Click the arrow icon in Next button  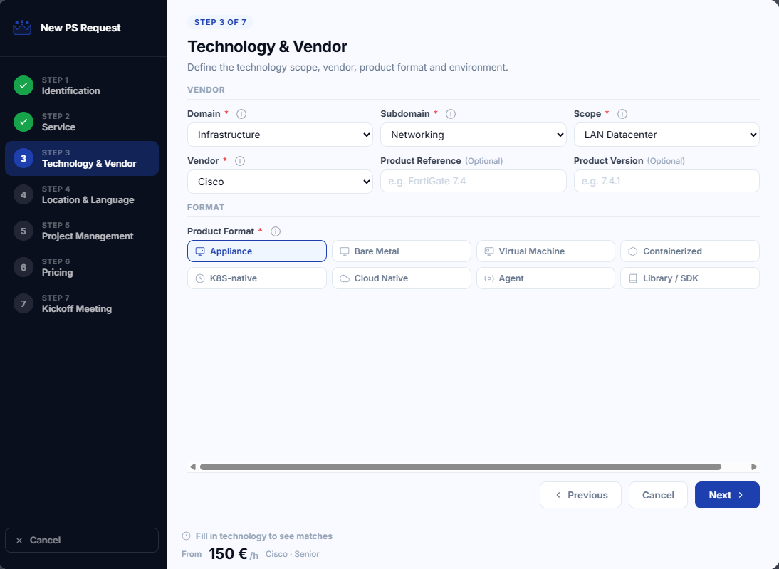(x=741, y=495)
